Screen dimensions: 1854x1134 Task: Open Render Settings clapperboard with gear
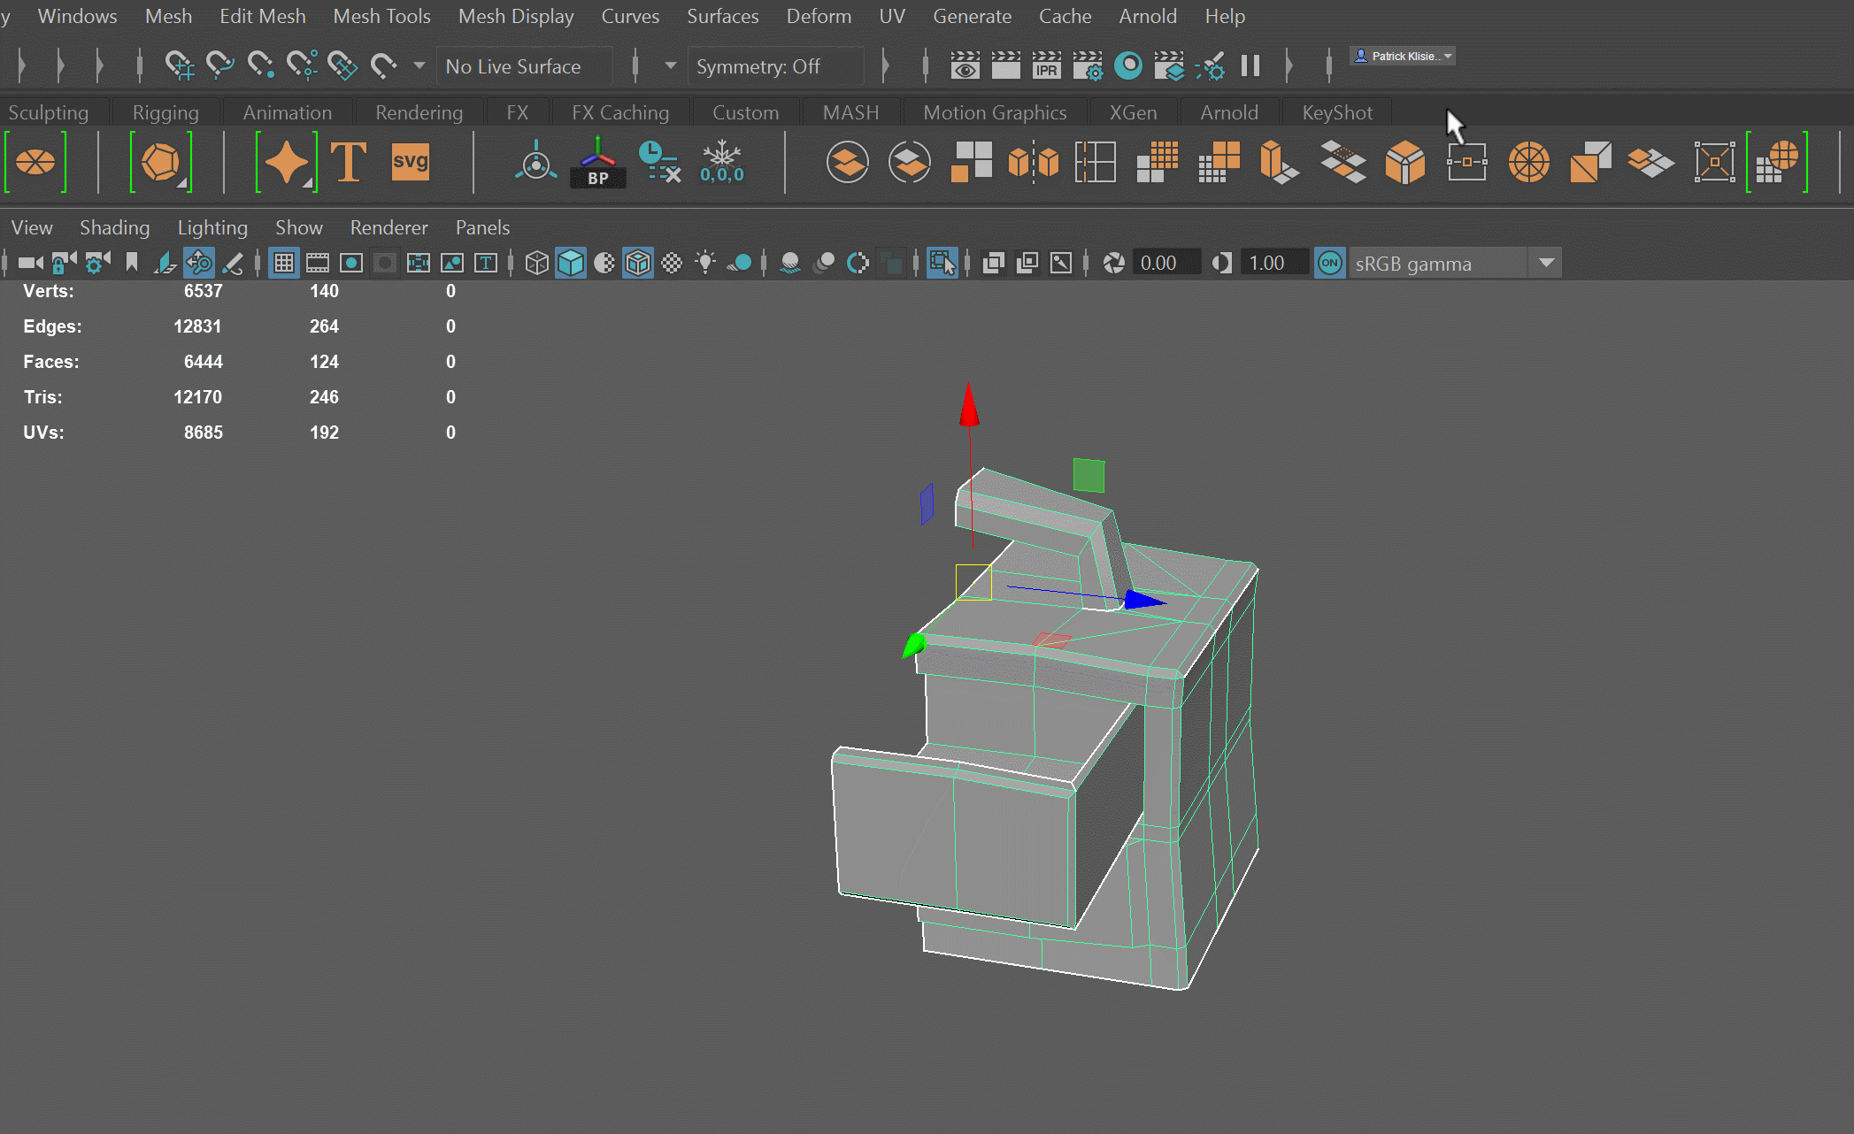pyautogui.click(x=1087, y=66)
